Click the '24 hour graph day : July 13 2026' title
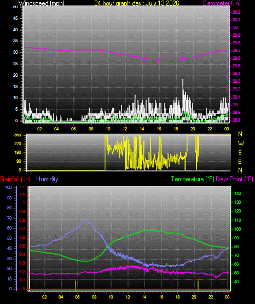 137,3
